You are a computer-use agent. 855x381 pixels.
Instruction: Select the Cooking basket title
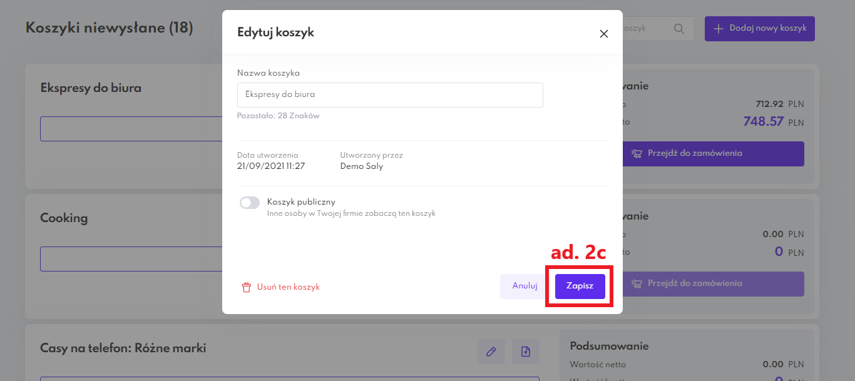click(x=64, y=218)
